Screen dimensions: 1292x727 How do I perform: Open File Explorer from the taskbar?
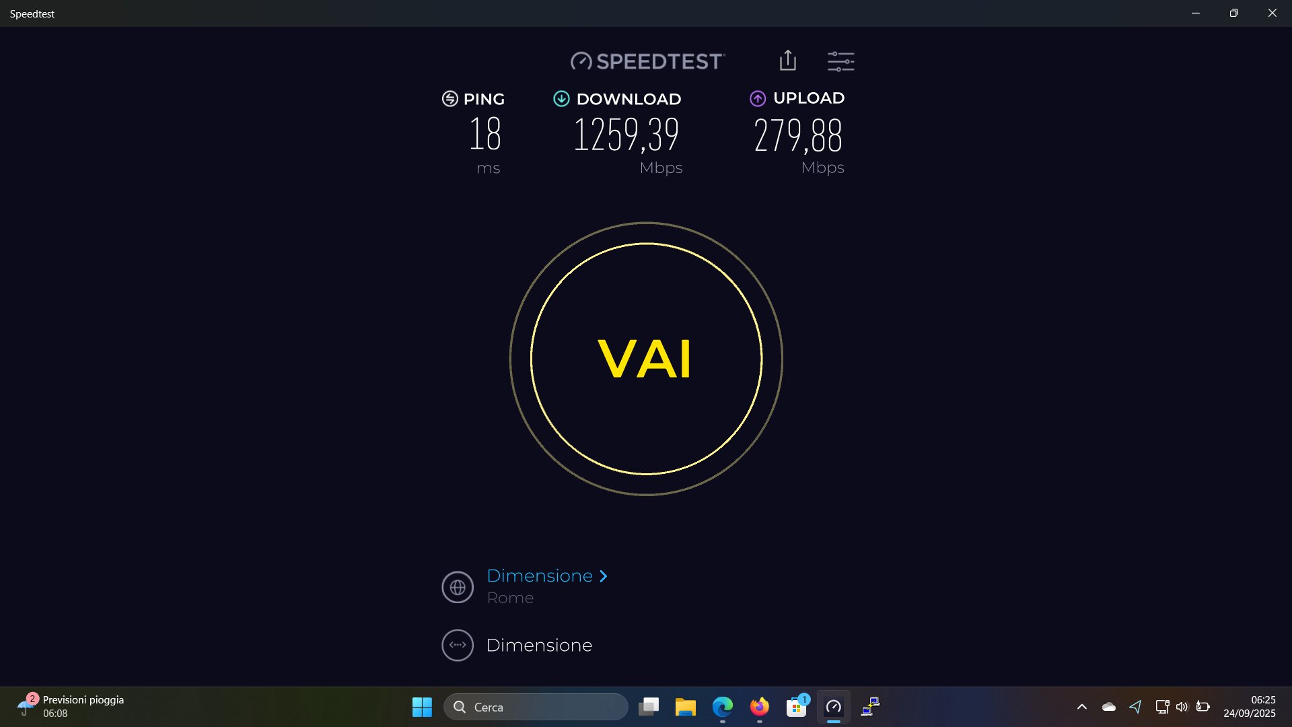click(x=685, y=707)
